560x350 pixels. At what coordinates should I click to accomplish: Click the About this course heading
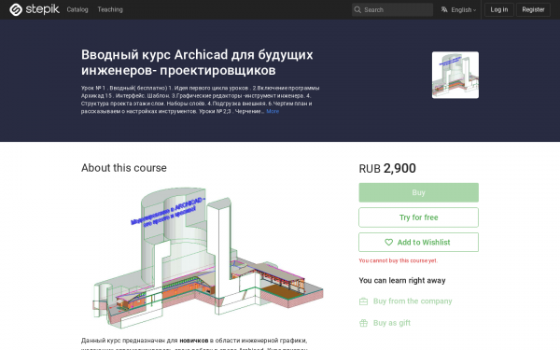123,168
